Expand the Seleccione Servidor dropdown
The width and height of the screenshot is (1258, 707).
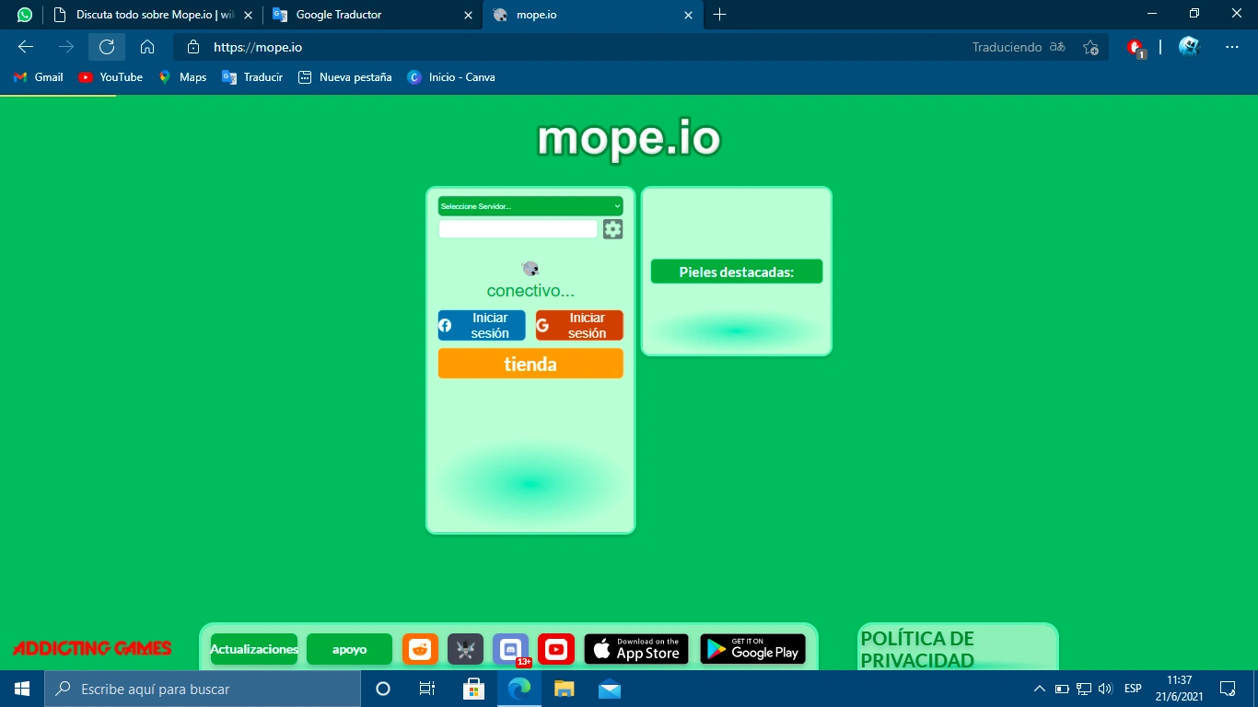(x=530, y=205)
